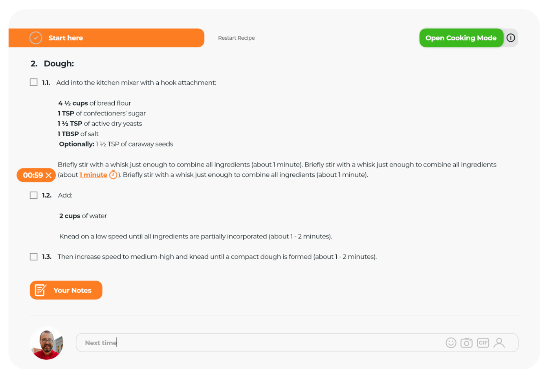
Task: Click the mention person icon in comment box
Action: (x=499, y=343)
